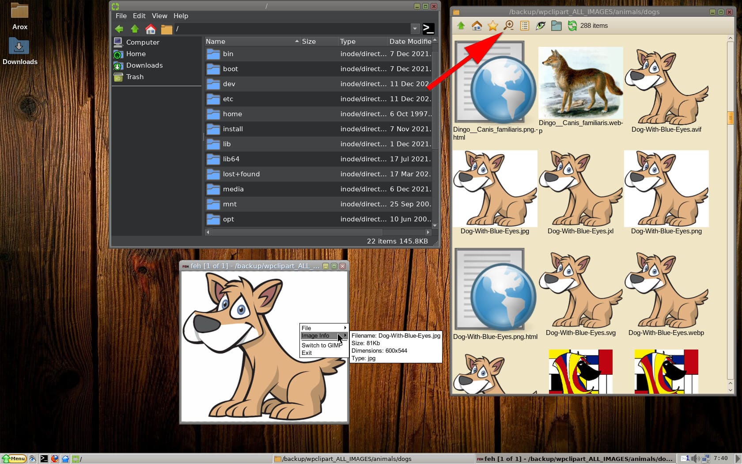Expand the File submenu in feh context menu
This screenshot has width=742, height=464.
coord(306,328)
